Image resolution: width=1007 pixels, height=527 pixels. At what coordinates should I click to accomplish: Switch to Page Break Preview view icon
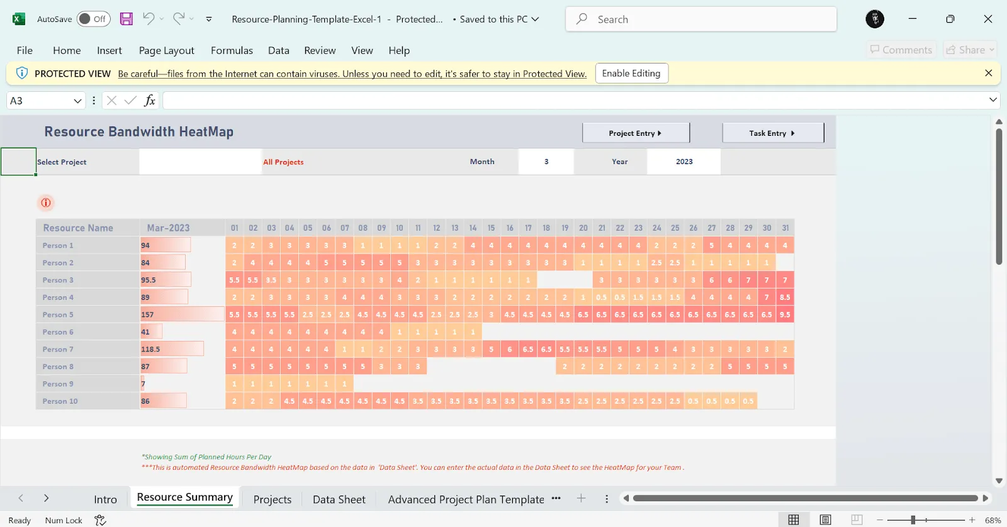[x=857, y=520]
